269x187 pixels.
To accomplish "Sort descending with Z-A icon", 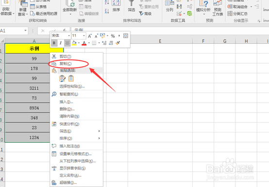I will tap(107, 11).
